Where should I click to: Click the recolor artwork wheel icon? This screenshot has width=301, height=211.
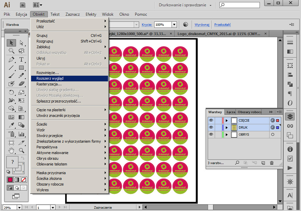point(185,24)
